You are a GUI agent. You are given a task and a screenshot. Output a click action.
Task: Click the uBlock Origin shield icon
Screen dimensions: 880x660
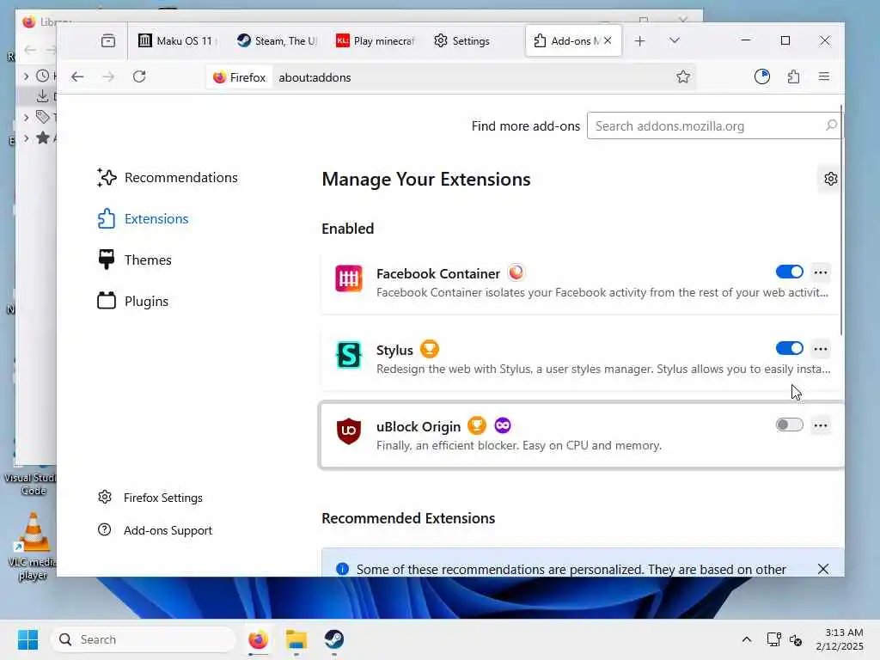tap(349, 431)
